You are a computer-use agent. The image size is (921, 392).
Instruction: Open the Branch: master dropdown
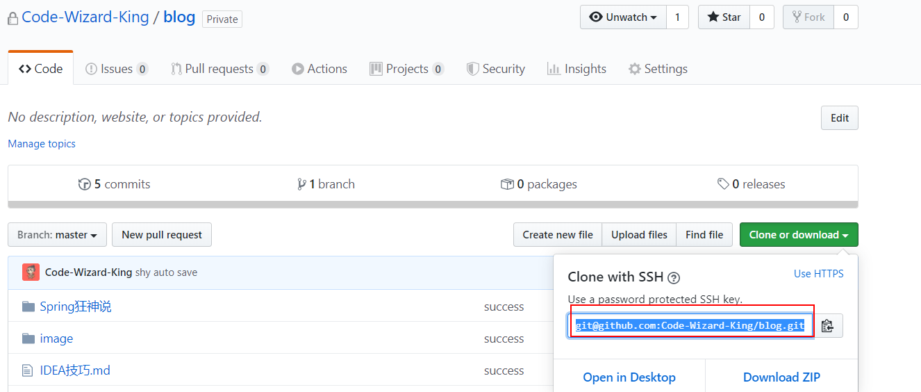point(58,235)
